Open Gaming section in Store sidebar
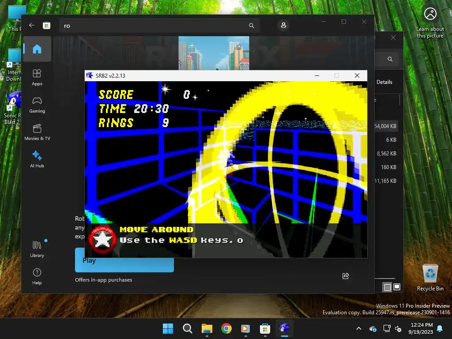This screenshot has width=452, height=339. [x=37, y=105]
